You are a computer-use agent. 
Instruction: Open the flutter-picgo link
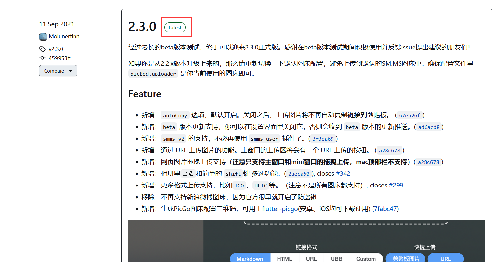pos(280,209)
